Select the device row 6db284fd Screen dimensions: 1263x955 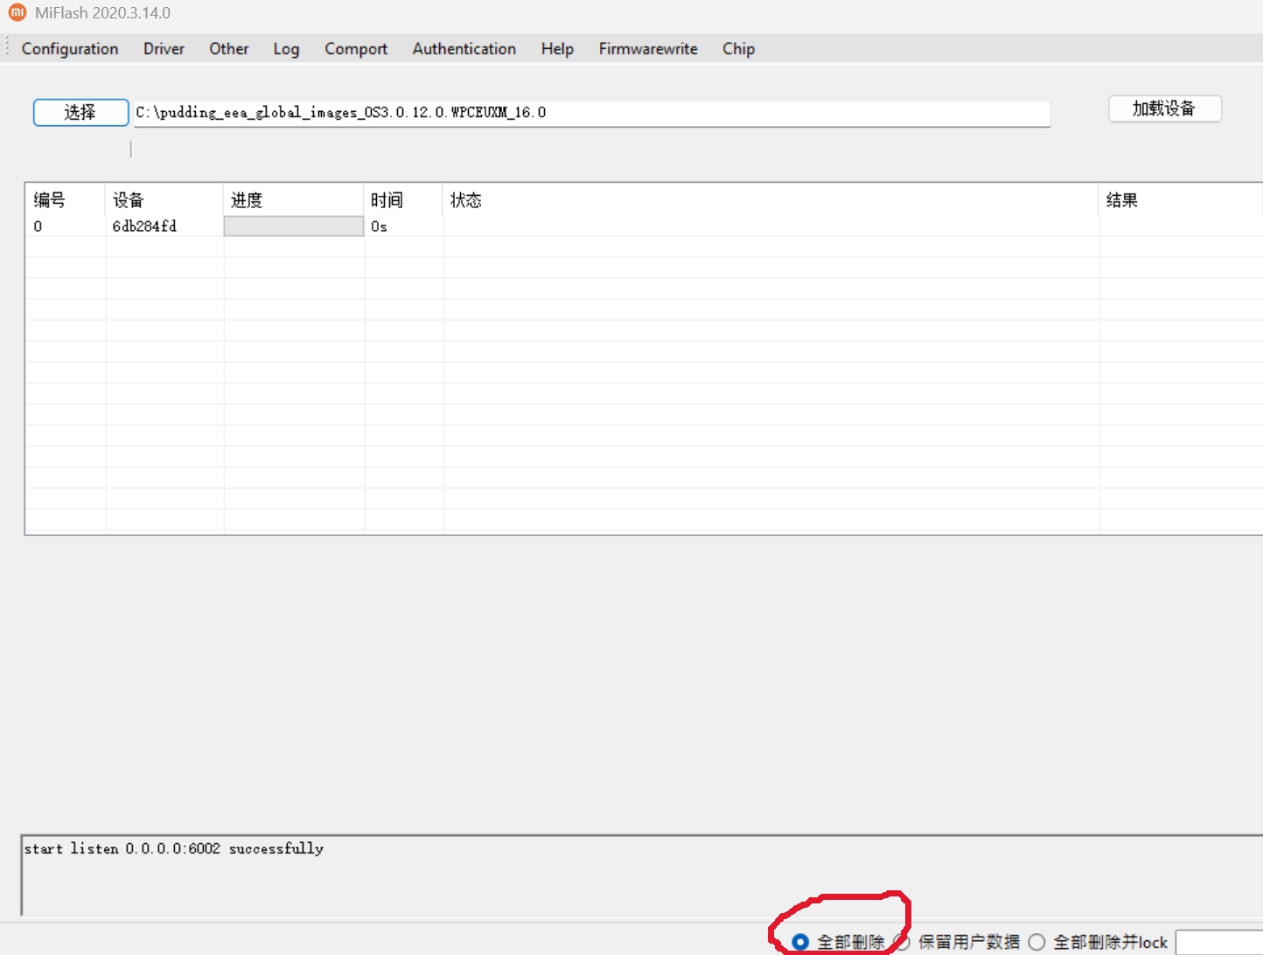(144, 227)
